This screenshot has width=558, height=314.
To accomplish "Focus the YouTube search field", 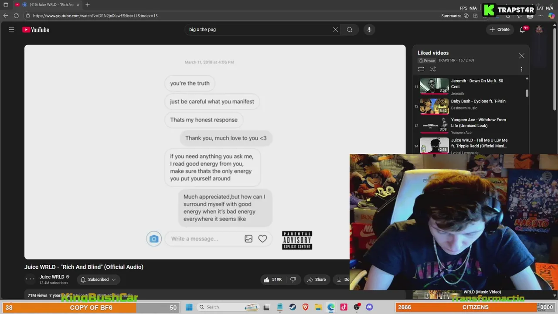I will coord(259,30).
